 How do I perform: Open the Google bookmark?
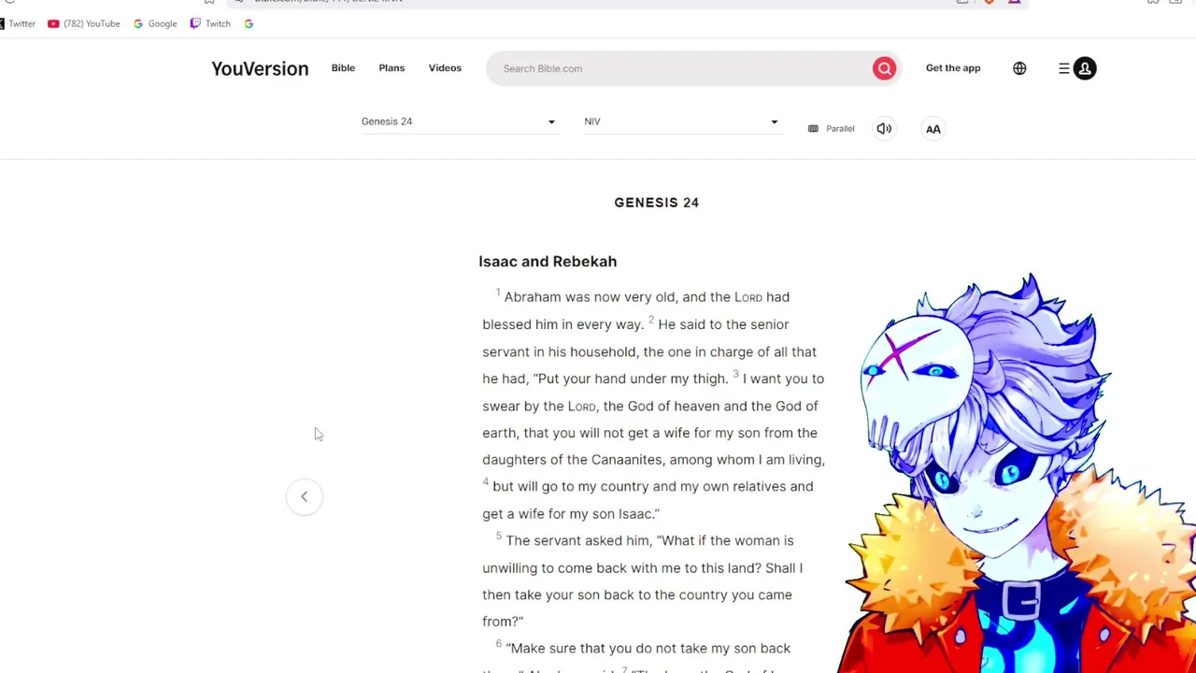(x=155, y=23)
